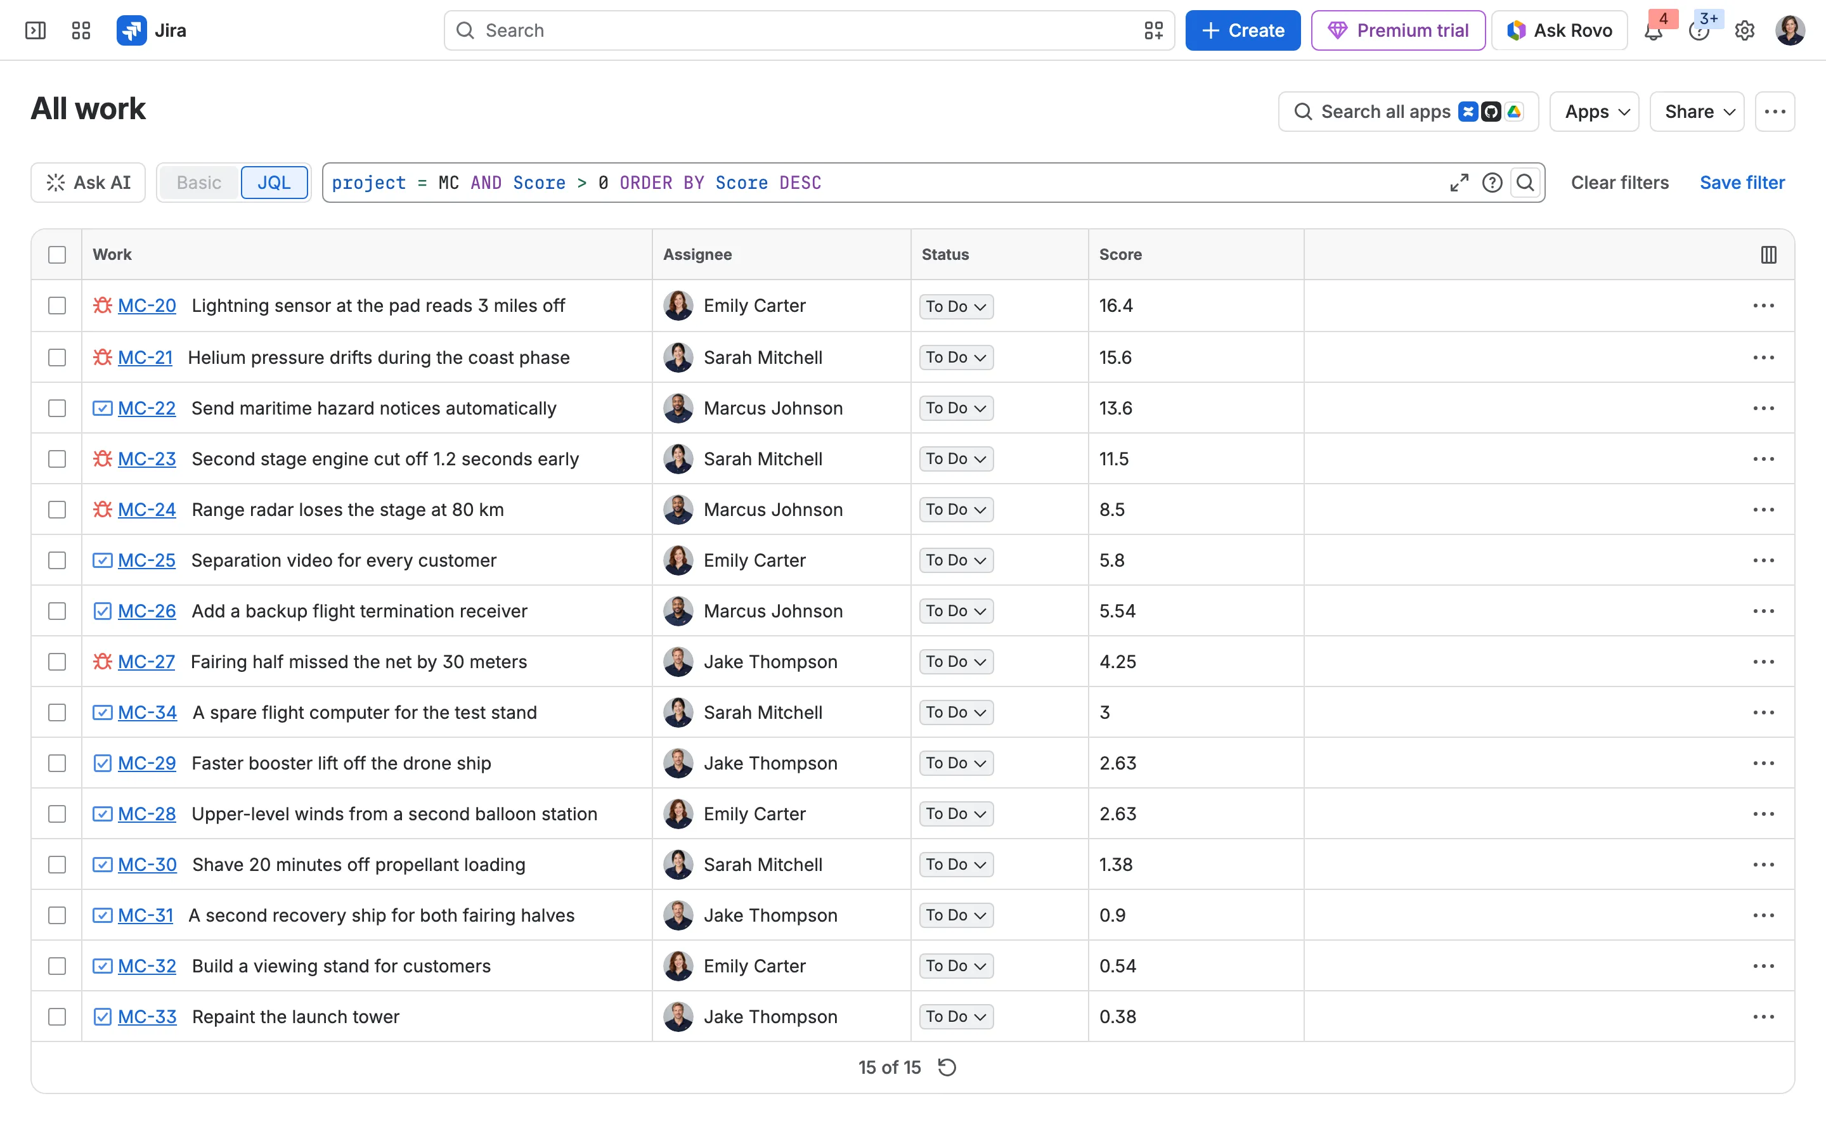Click Clear filters

[1619, 183]
